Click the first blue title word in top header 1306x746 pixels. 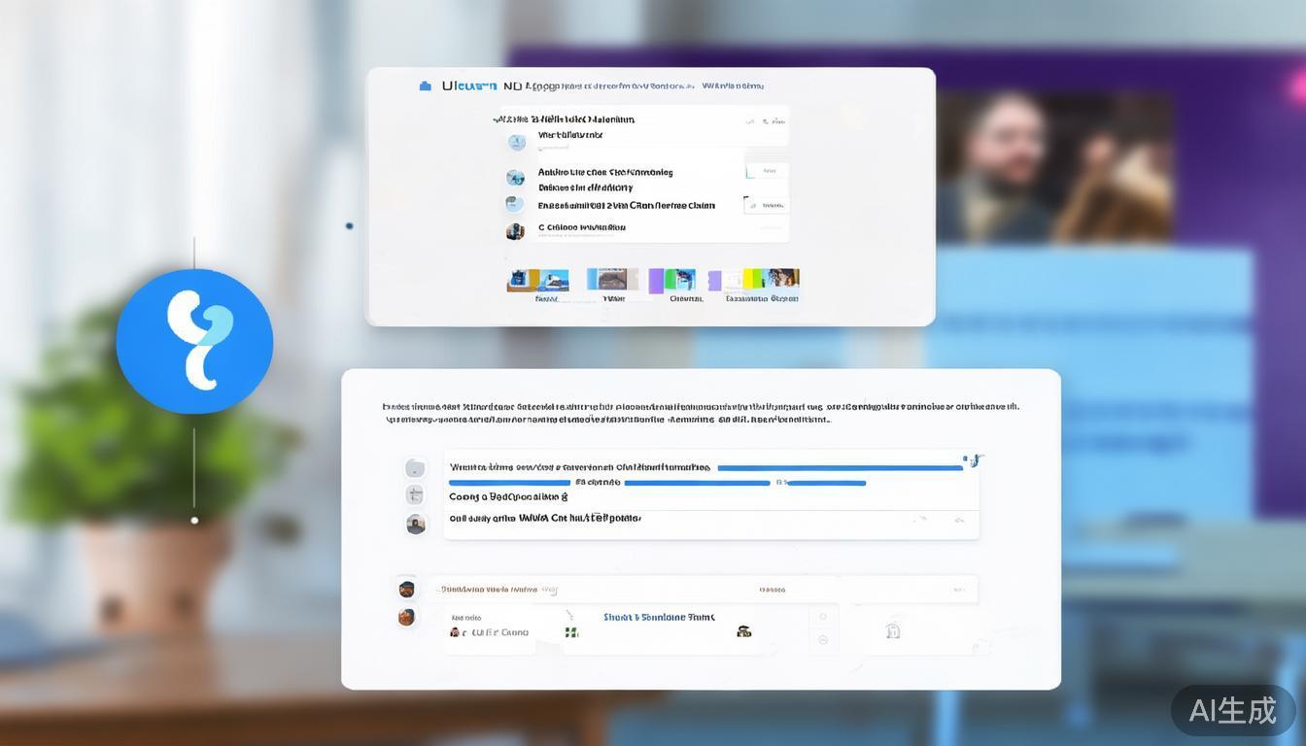pyautogui.click(x=468, y=85)
